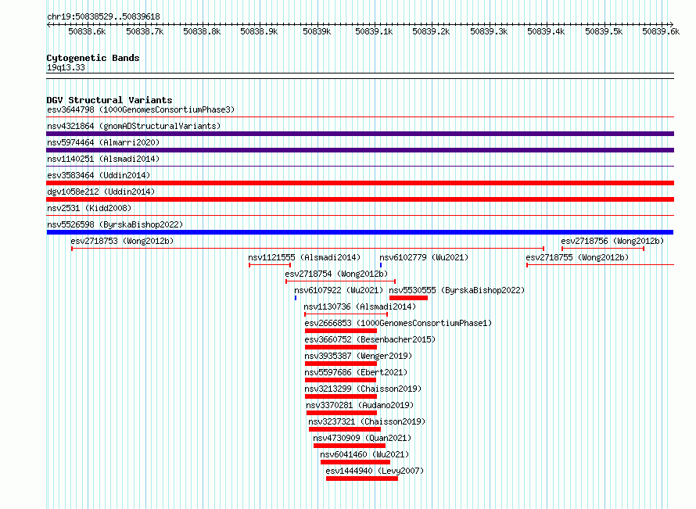Click nsv3213299 Chaisson2019 label
The width and height of the screenshot is (696, 509).
click(x=363, y=389)
